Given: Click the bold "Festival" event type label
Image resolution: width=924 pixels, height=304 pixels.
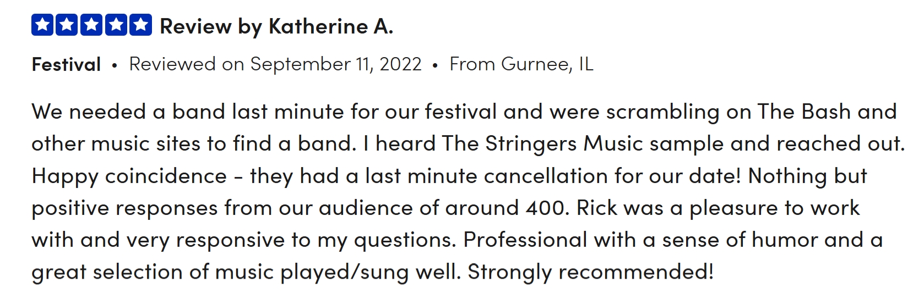Looking at the screenshot, I should pos(66,65).
